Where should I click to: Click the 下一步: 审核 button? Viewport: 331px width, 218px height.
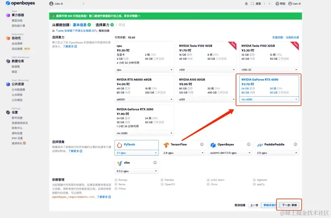[x=289, y=205]
